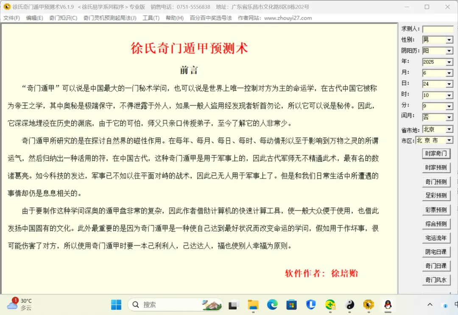Expand the 阴阳历 calendar type dropdown
The width and height of the screenshot is (458, 315).
(x=449, y=51)
